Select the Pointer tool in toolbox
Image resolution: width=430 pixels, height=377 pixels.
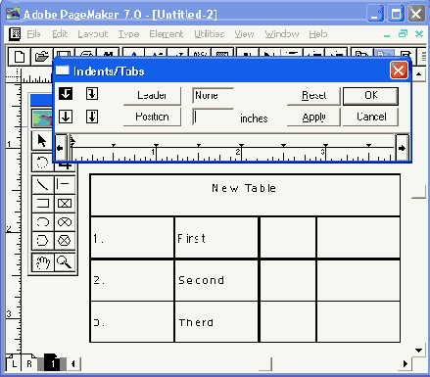(42, 141)
